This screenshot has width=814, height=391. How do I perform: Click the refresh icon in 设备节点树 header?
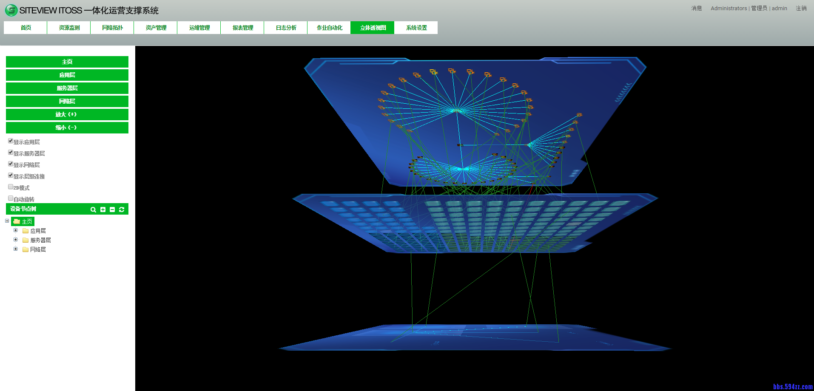[122, 210]
